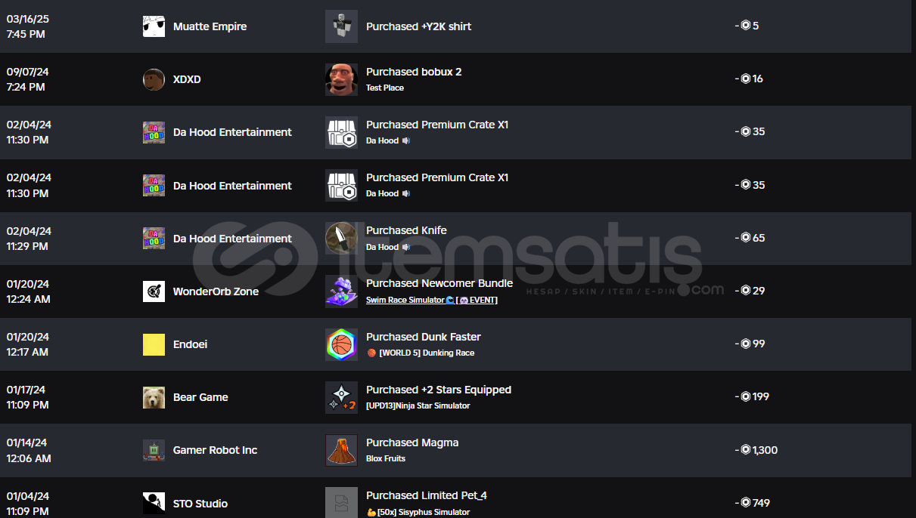Click the Blox Fruits game link
This screenshot has height=518, width=916.
click(x=386, y=458)
